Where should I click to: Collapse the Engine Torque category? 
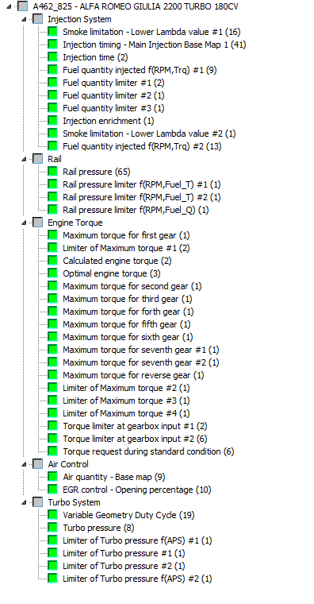point(25,223)
